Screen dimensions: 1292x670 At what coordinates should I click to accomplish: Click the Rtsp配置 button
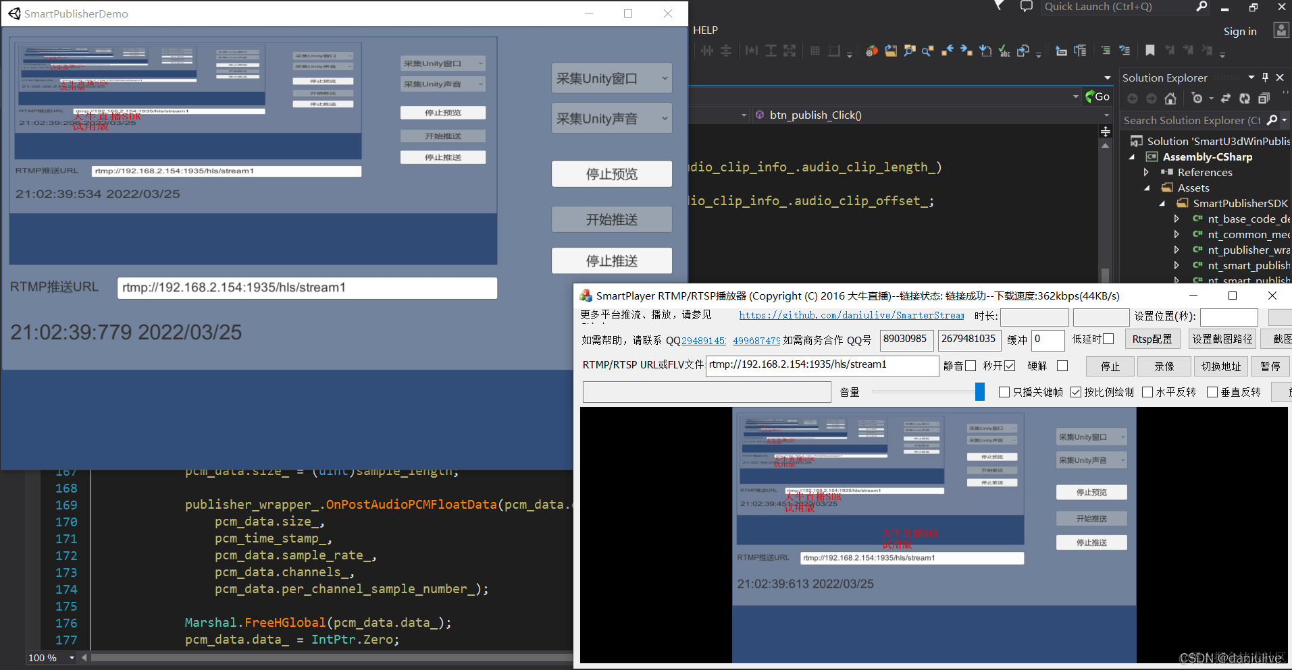coord(1152,339)
